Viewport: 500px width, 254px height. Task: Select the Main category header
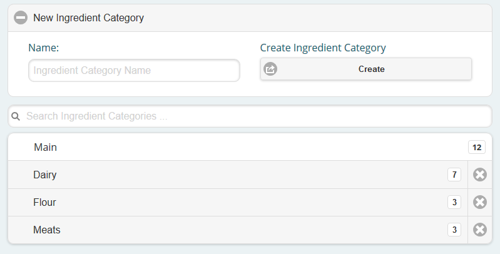tap(250, 147)
